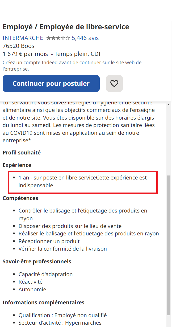Click the vertical scrollbar thumb
172x327 pixels.
coord(169,245)
